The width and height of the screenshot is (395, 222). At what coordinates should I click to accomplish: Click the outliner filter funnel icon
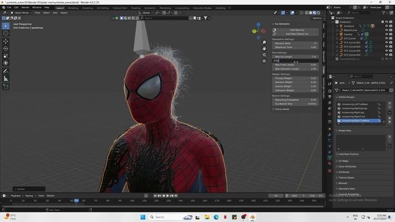384,12
